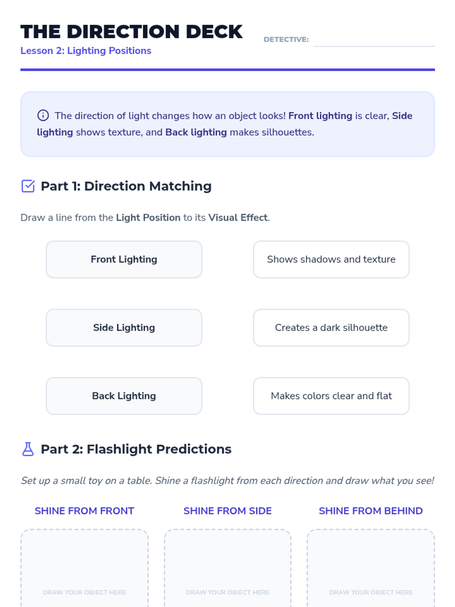The height and width of the screenshot is (607, 455).
Task: Click the info circle icon in the tip box
Action: (x=43, y=115)
